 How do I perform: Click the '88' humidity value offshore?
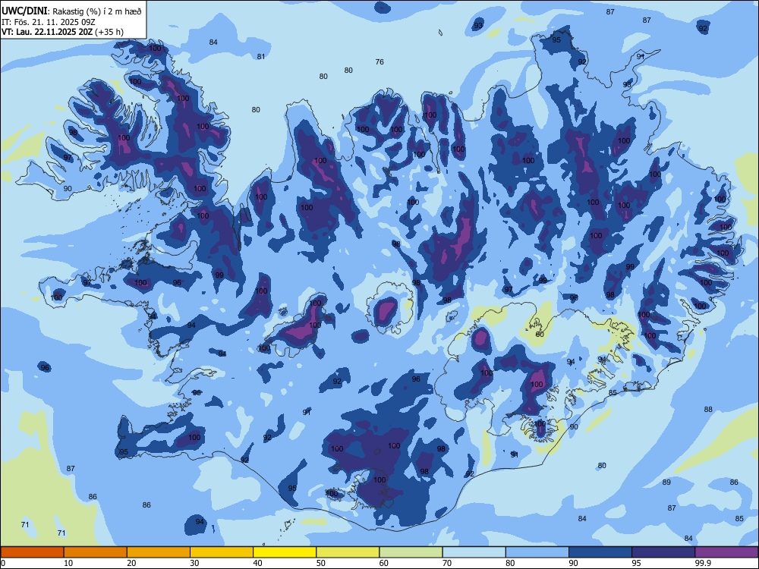(708, 410)
